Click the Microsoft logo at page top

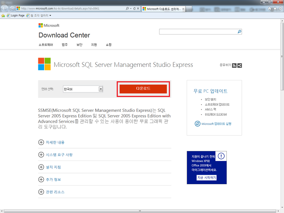(x=49, y=25)
